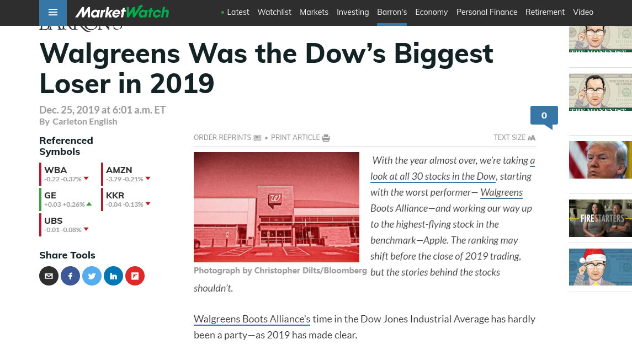
Task: Click TEXT SIZE control
Action: 509,138
